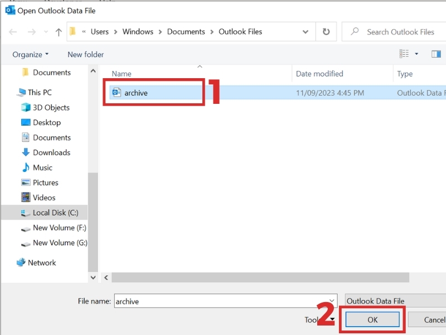Select Outlook Files in the breadcrumb path
This screenshot has width=446, height=335.
[x=240, y=32]
